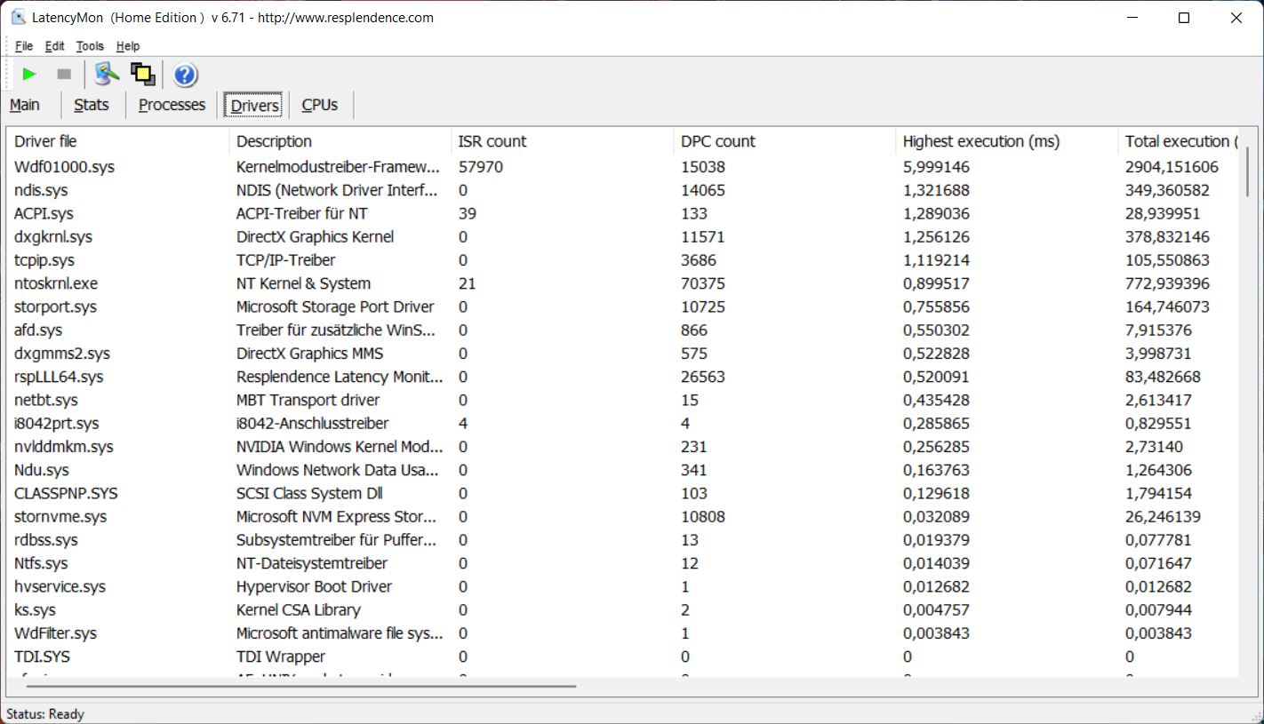Select the ACPI.sys driver row
The width and height of the screenshot is (1264, 724).
[x=623, y=213]
